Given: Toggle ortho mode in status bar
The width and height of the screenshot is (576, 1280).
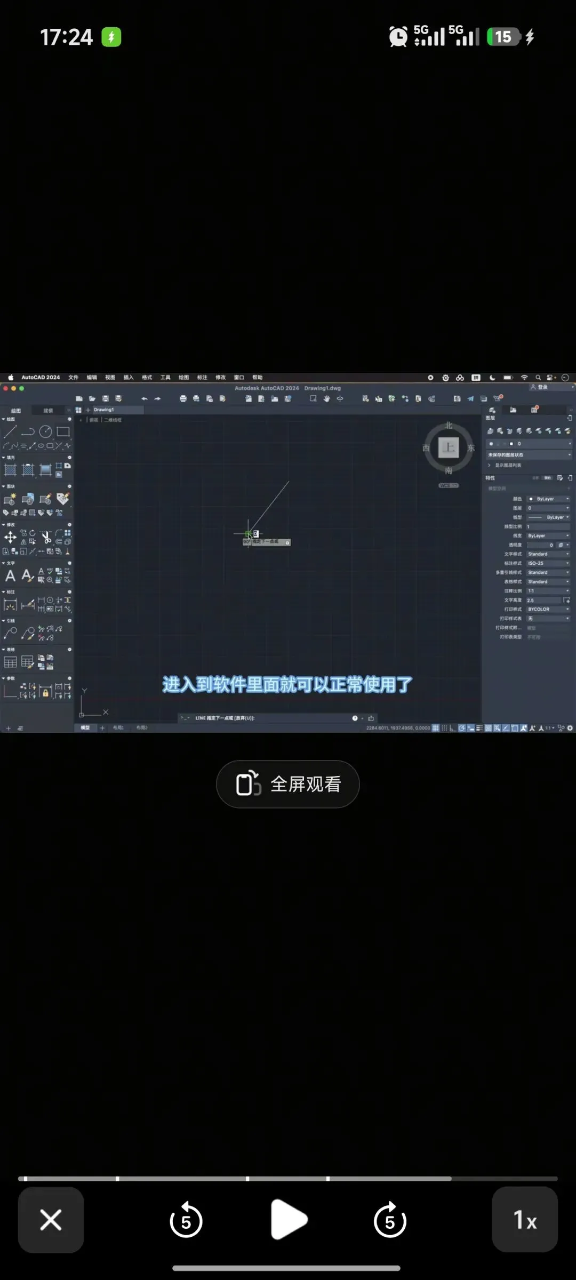Looking at the screenshot, I should tap(453, 728).
